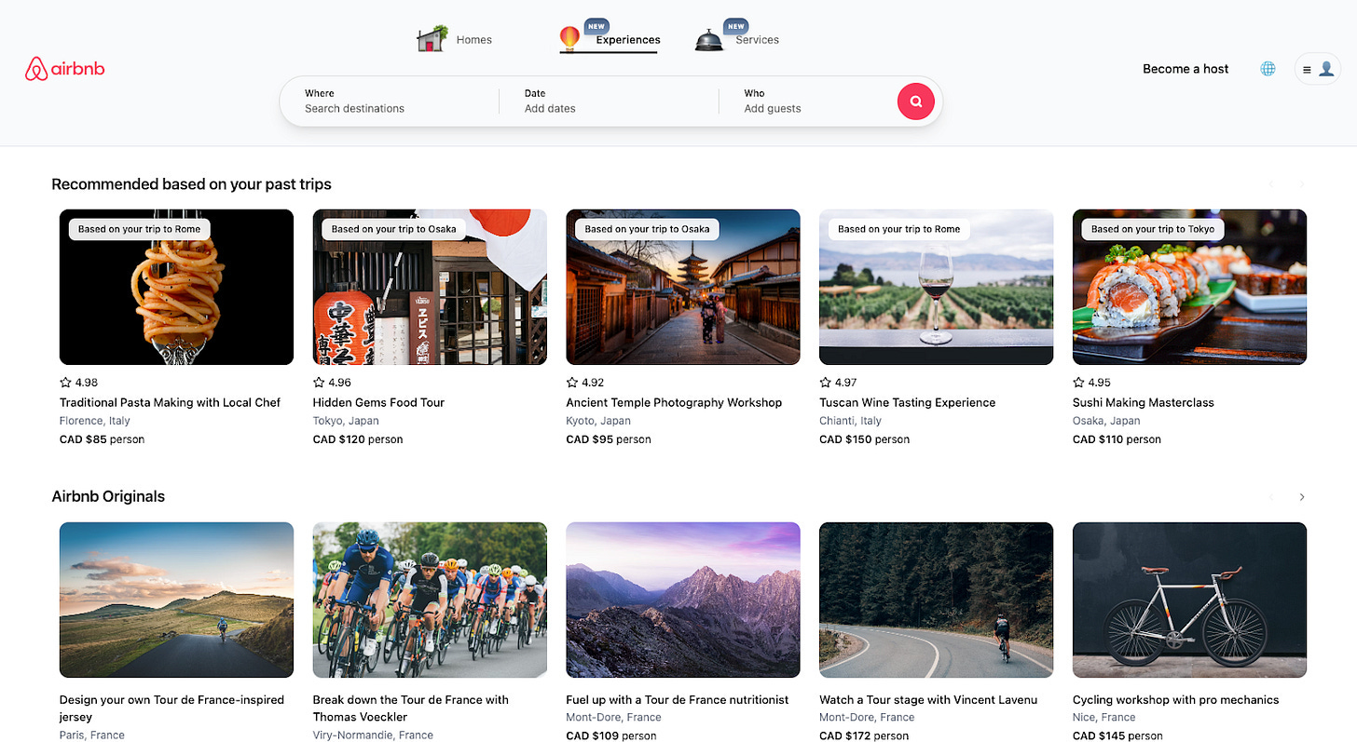The width and height of the screenshot is (1357, 742).
Task: Open the hamburger profile menu
Action: pyautogui.click(x=1317, y=69)
